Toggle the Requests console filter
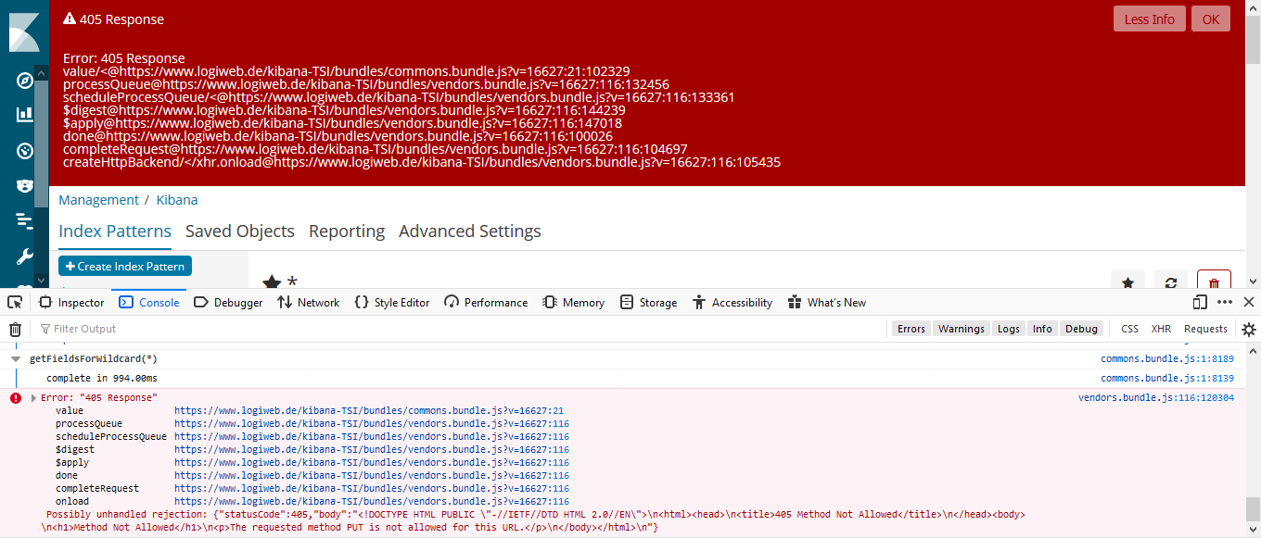This screenshot has width=1261, height=538. coord(1205,329)
